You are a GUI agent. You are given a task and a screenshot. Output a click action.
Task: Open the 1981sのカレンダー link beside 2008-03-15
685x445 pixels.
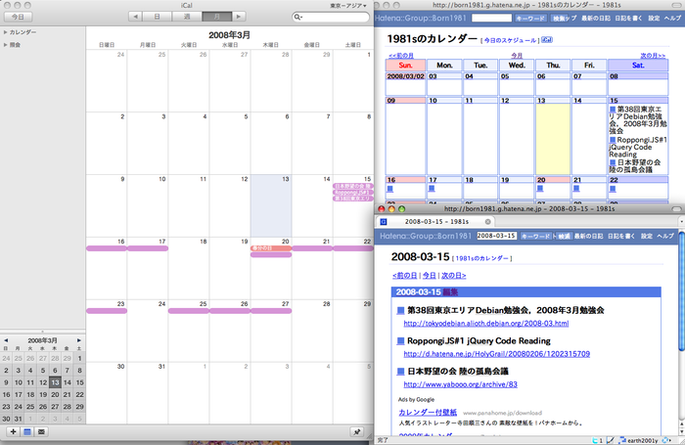481,258
